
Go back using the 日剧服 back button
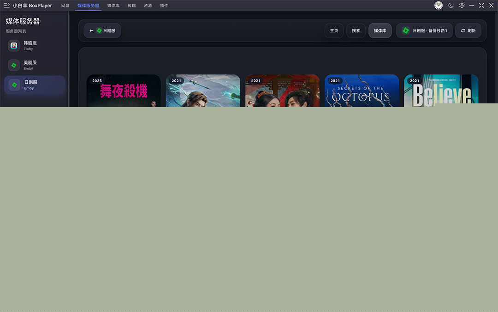tap(102, 30)
